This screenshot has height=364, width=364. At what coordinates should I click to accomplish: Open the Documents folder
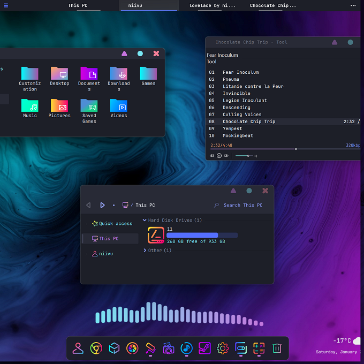coord(89,79)
